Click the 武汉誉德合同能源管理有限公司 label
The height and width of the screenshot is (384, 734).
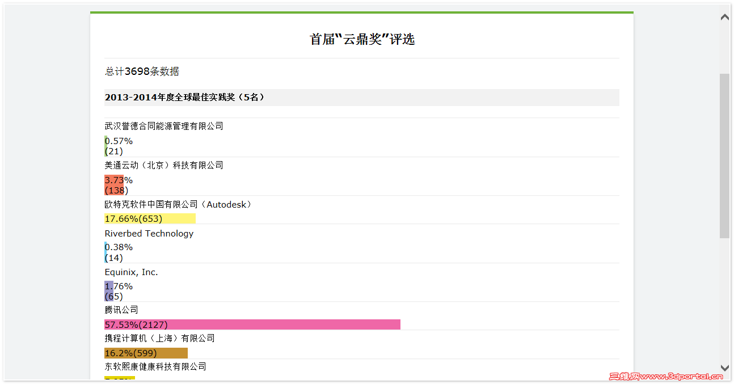pos(164,126)
